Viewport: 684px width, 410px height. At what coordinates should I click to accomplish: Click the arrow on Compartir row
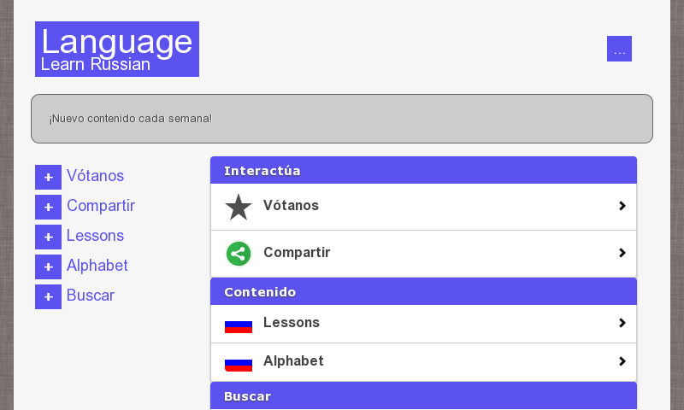pos(622,253)
